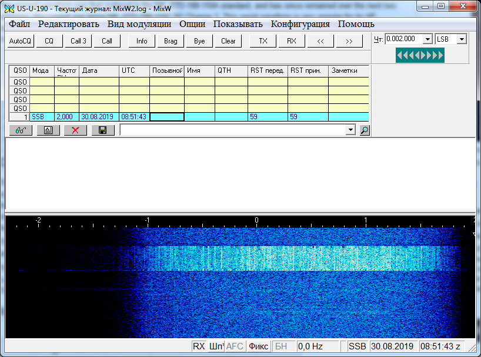Click the outermost right frequency tuning arrow
The image size is (481, 357).
[x=440, y=55]
